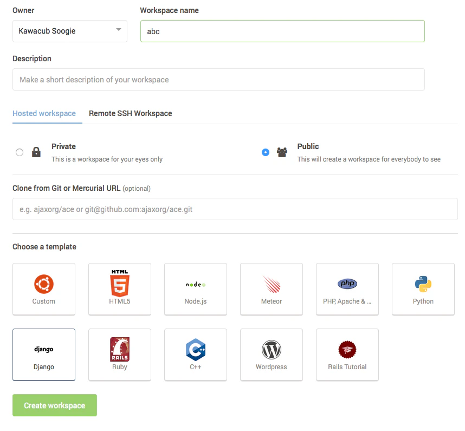The width and height of the screenshot is (465, 431).
Task: Focus the Workspace name field containing abc
Action: [282, 31]
